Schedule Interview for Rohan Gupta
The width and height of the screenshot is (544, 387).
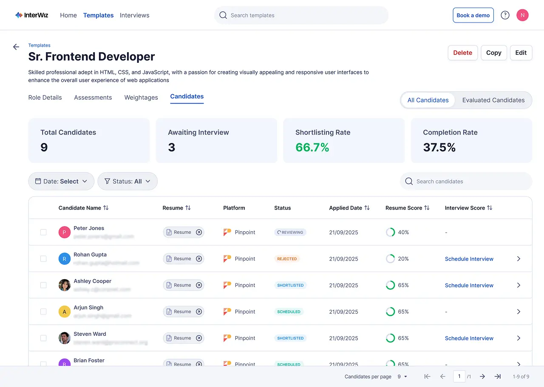tap(469, 259)
